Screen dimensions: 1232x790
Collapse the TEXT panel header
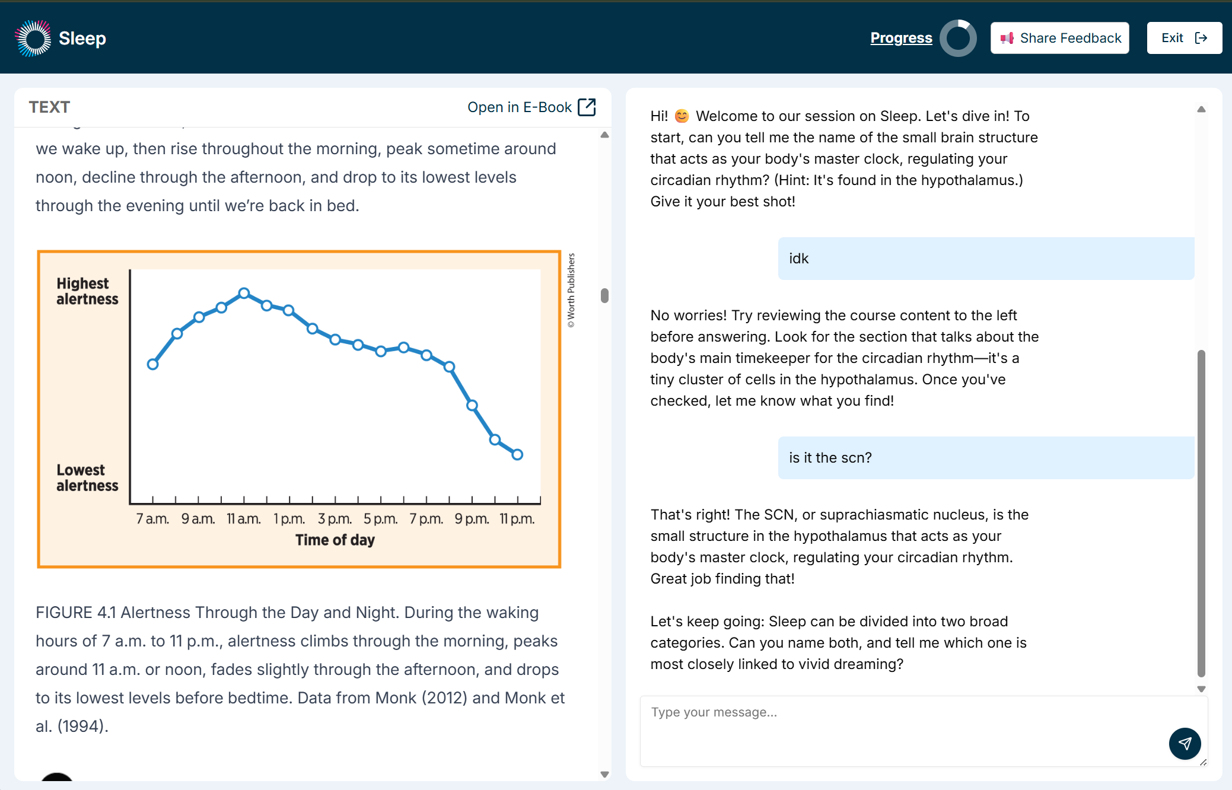50,107
